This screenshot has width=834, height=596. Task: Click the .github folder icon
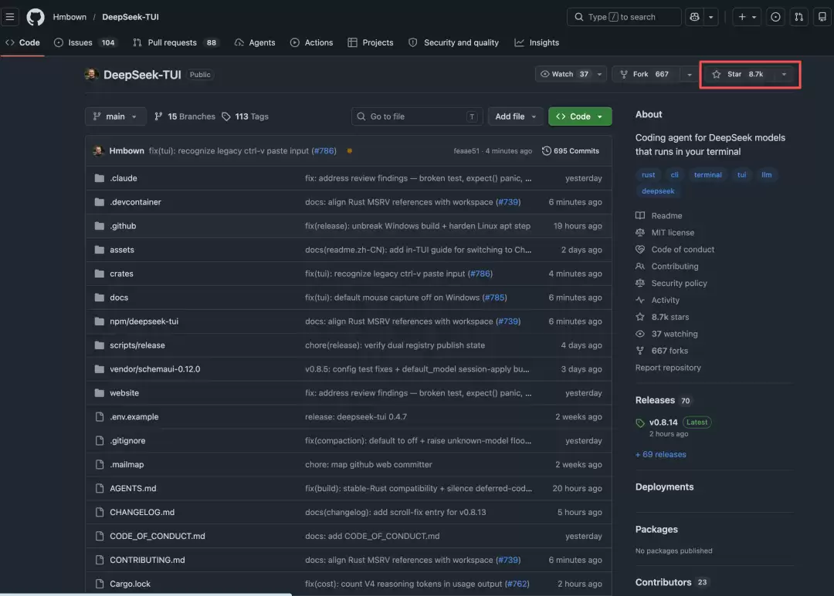pyautogui.click(x=99, y=226)
